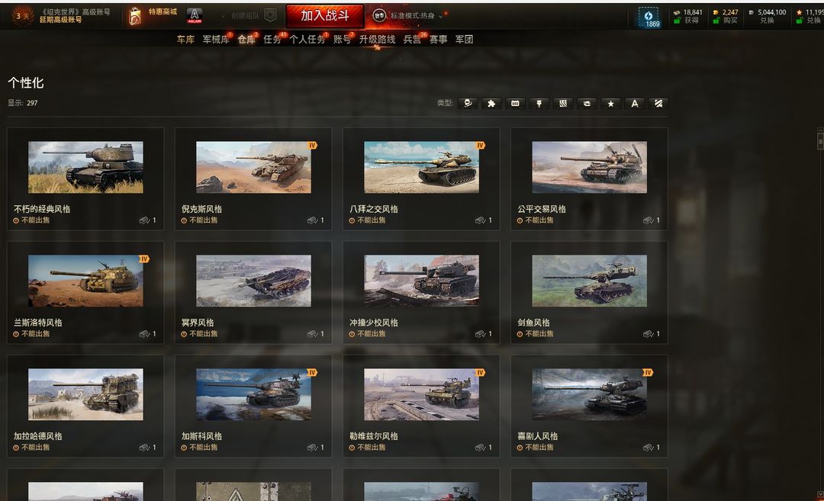Image resolution: width=824 pixels, height=501 pixels.
Task: Open the 5,044,100 credits exchange menu
Action: pyautogui.click(x=768, y=16)
